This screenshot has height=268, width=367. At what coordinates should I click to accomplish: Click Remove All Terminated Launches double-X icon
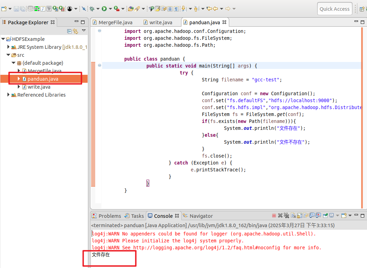pyautogui.click(x=286, y=216)
